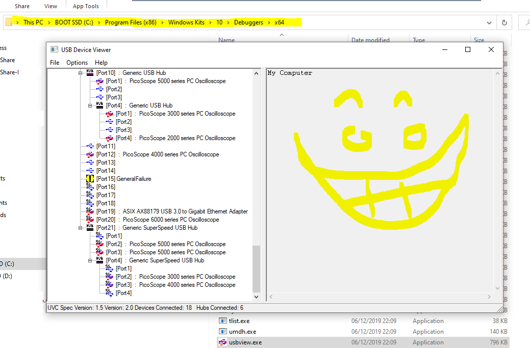Click the Port16 SuperSpeed port icon
The width and height of the screenshot is (530, 348).
(x=90, y=186)
